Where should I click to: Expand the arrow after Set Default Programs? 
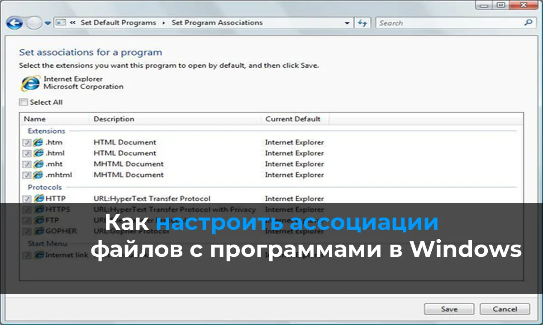point(164,23)
